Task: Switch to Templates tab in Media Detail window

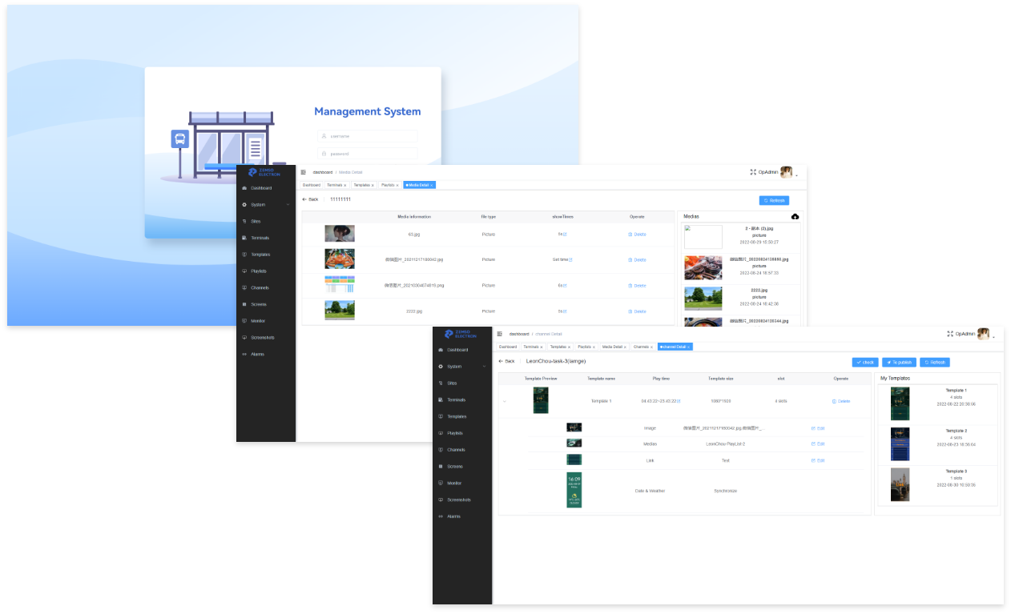Action: [x=362, y=185]
